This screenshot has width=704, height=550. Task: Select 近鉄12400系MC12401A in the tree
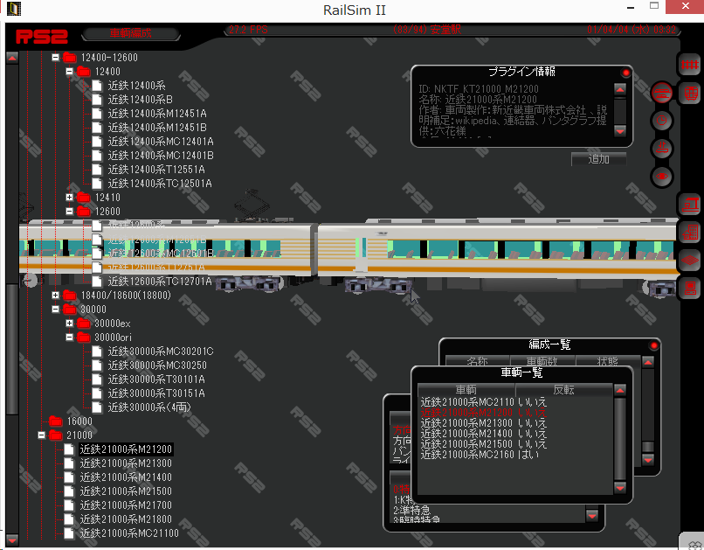click(161, 142)
